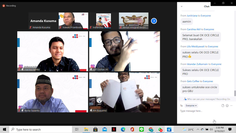
Task: Open LINE app from taskbar
Action: click(x=142, y=130)
